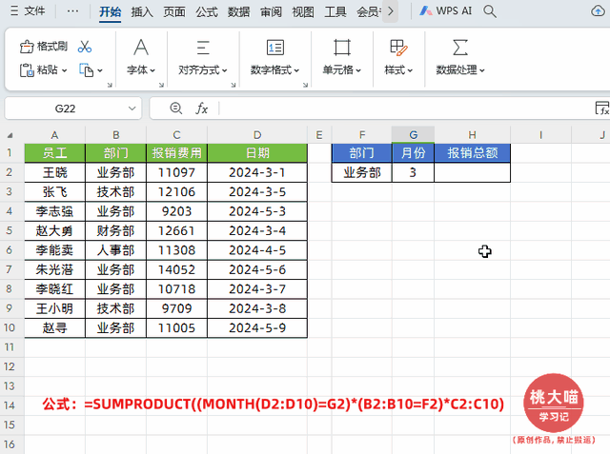
Task: Click the styles table-brush icon
Action: (398, 48)
